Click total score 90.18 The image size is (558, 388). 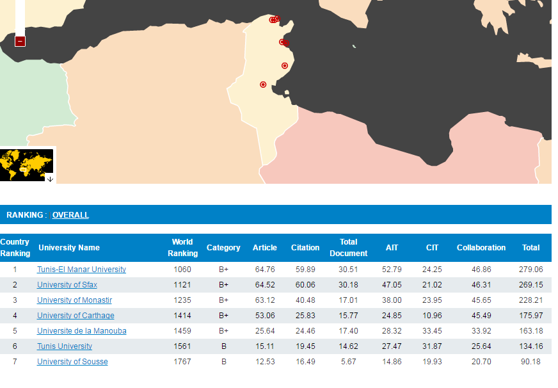tap(530, 361)
